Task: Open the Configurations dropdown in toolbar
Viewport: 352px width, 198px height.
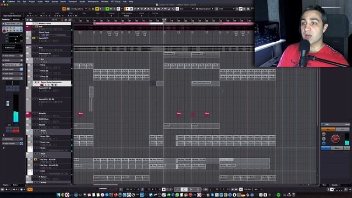Action: point(79,9)
